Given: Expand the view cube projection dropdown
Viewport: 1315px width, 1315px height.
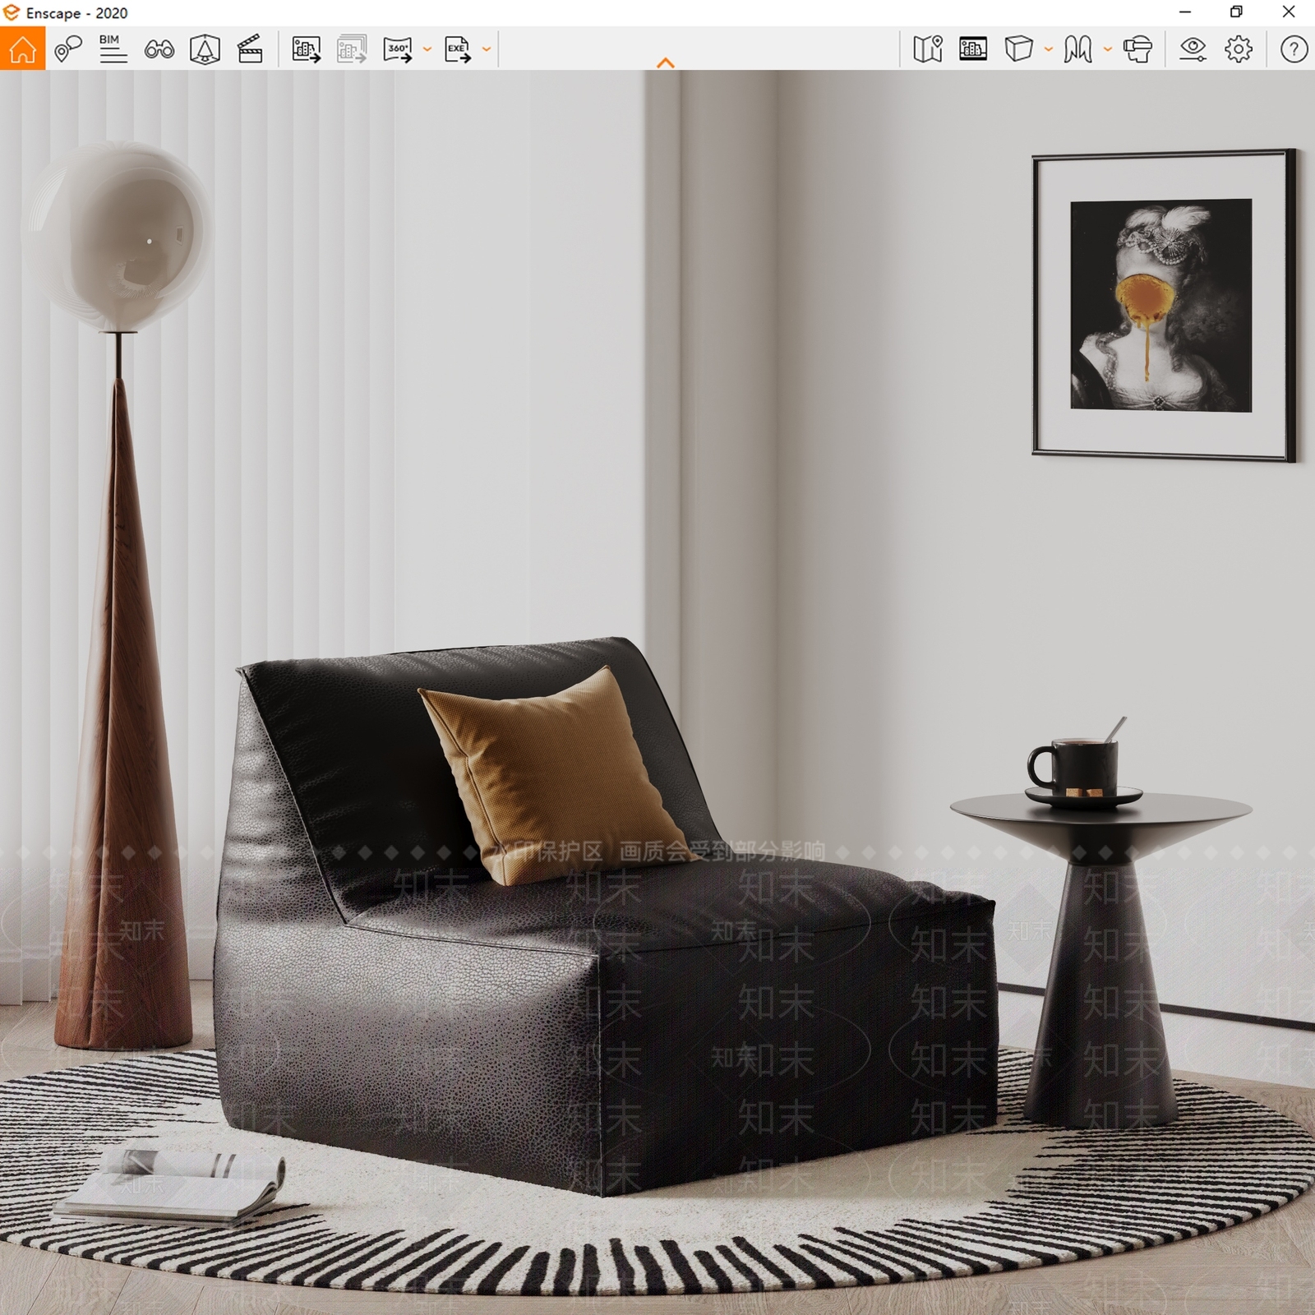Looking at the screenshot, I should [x=1048, y=49].
